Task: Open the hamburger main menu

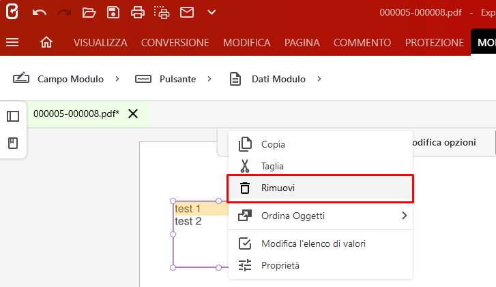Action: tap(12, 42)
